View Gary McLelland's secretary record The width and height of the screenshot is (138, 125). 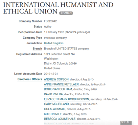[57, 104]
